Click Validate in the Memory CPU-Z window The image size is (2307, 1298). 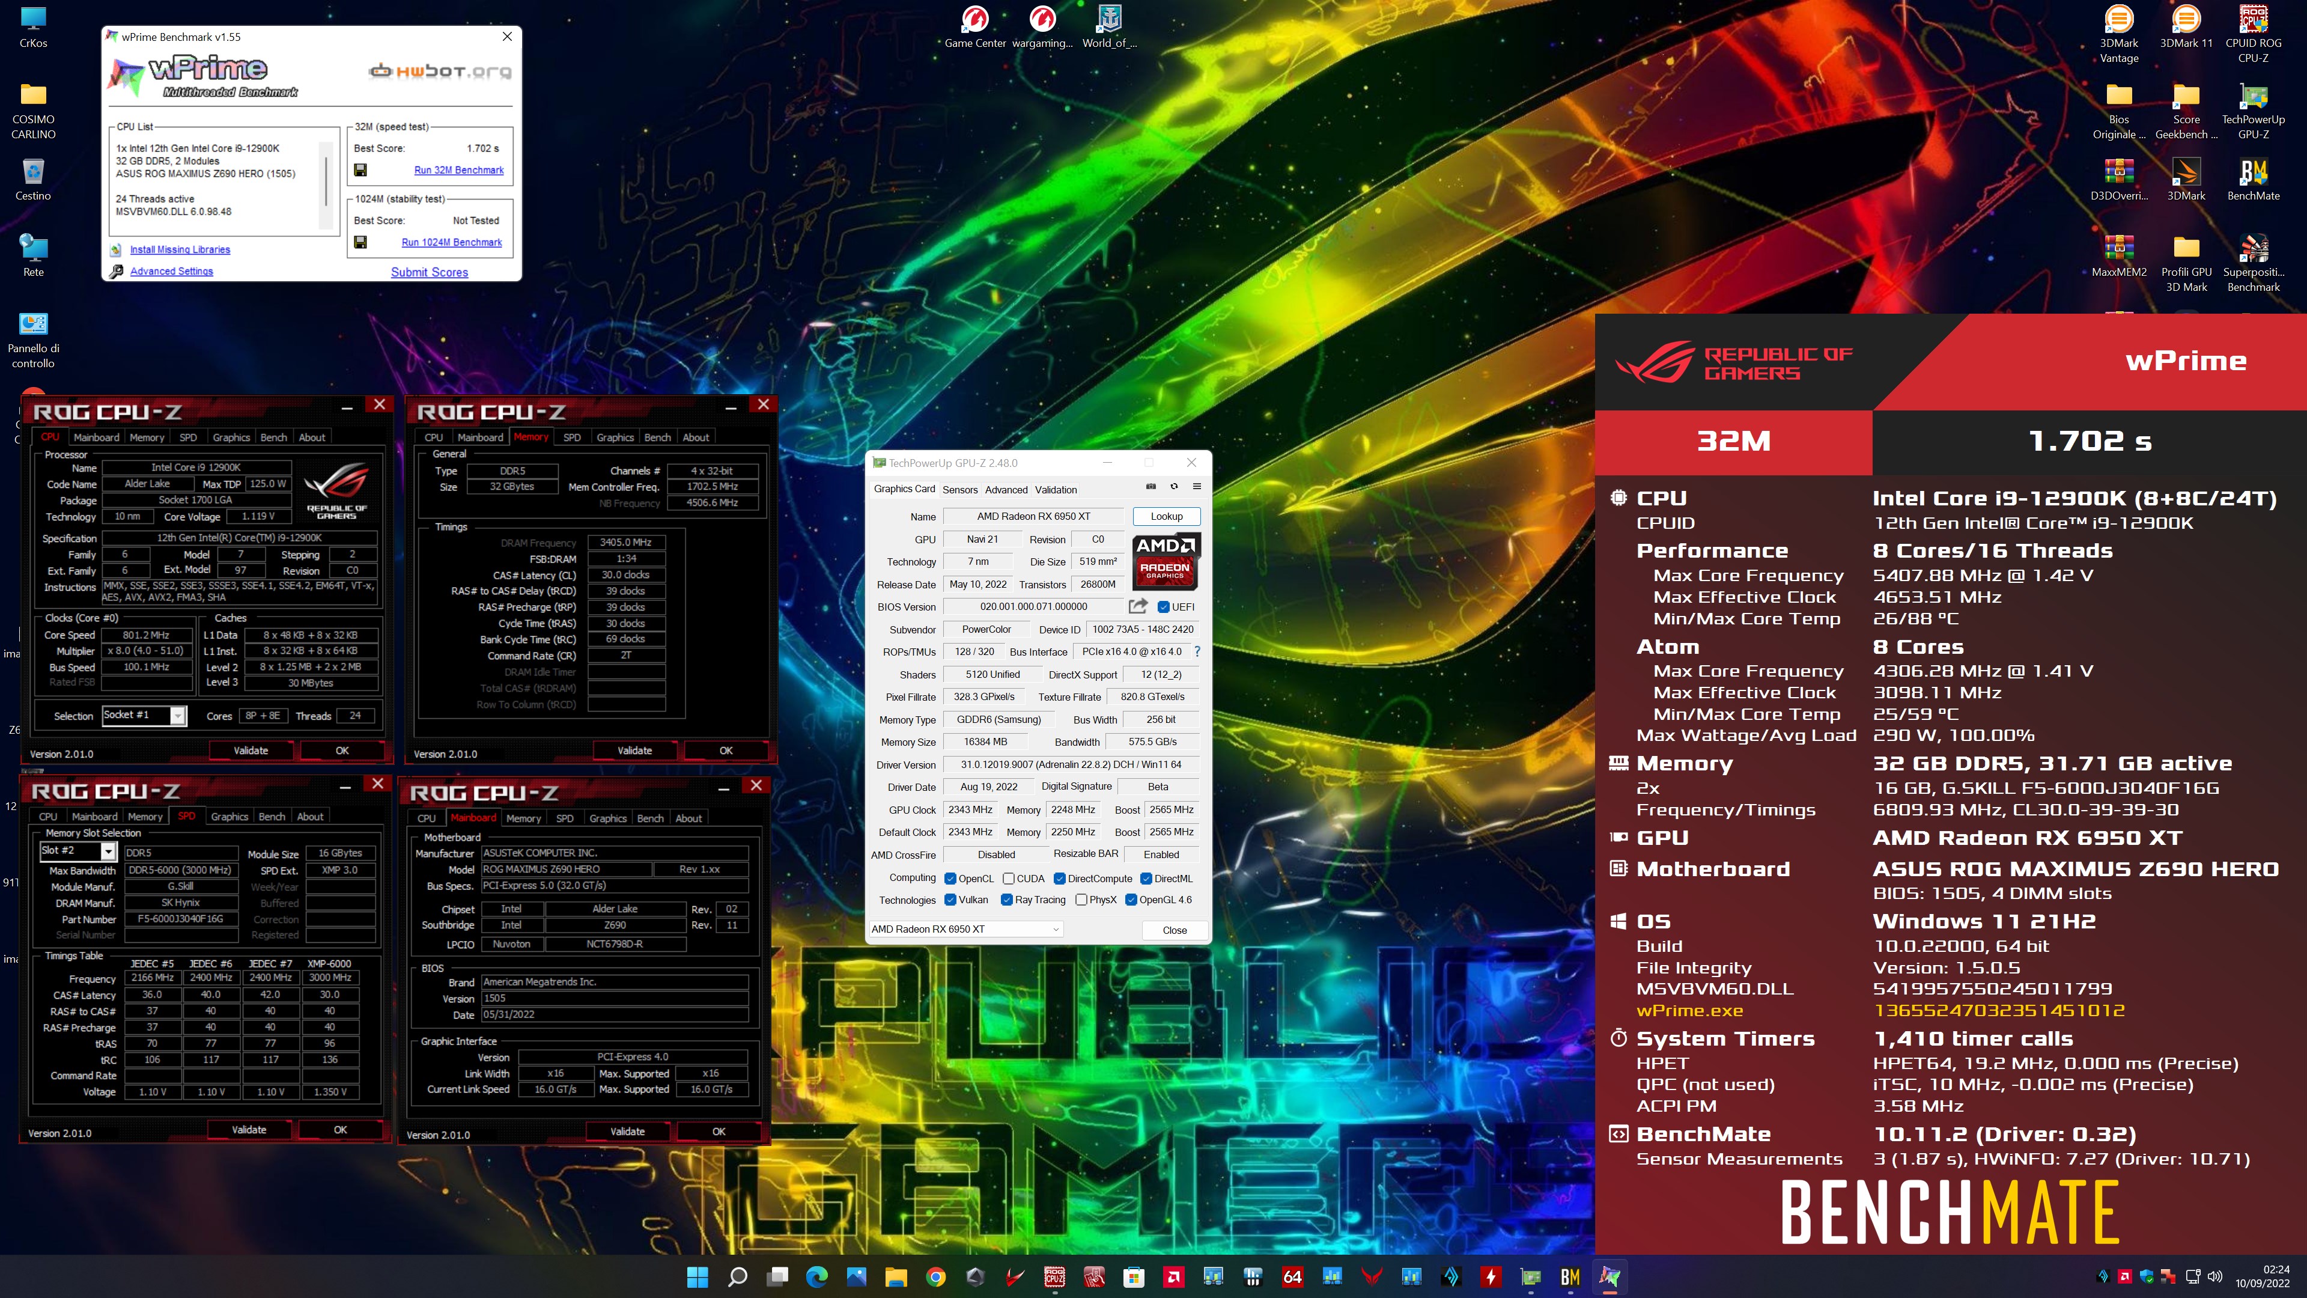634,751
